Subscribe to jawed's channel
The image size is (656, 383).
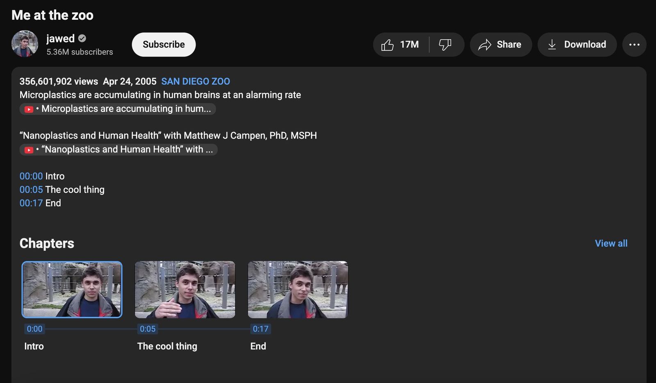tap(164, 45)
